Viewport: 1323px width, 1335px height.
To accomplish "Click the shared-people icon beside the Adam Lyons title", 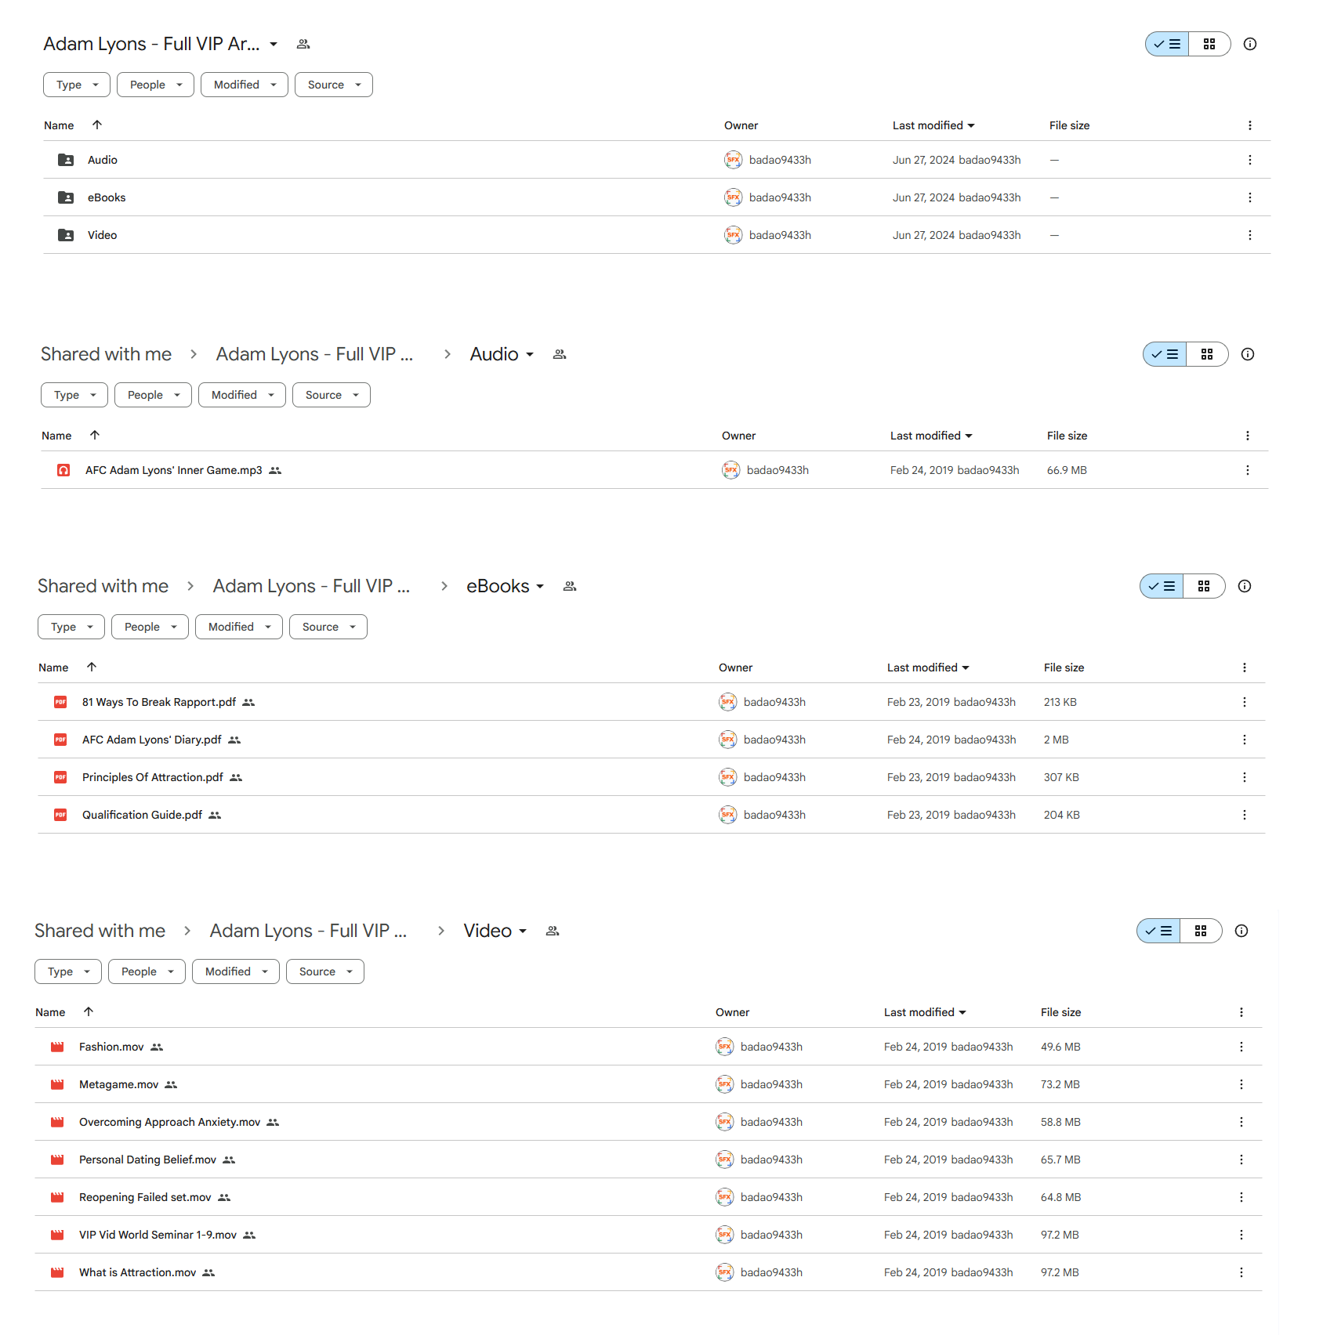I will (303, 44).
